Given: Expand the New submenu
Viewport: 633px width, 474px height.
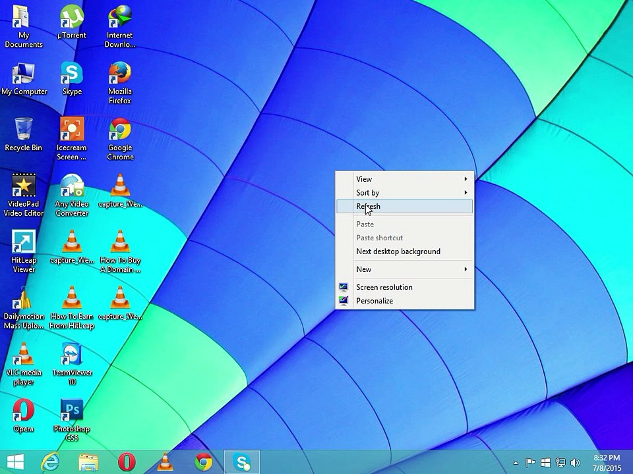Looking at the screenshot, I should click(404, 269).
